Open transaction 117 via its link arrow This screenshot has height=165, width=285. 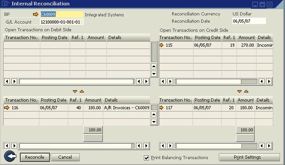[161, 107]
